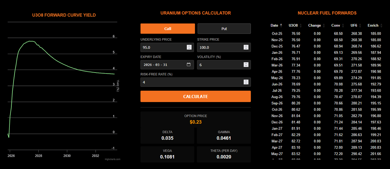Click the Apr-26 Conv value 69.70

(338, 72)
